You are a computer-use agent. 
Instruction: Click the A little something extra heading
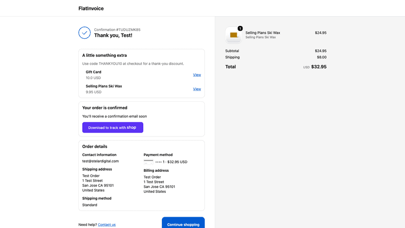[104, 55]
